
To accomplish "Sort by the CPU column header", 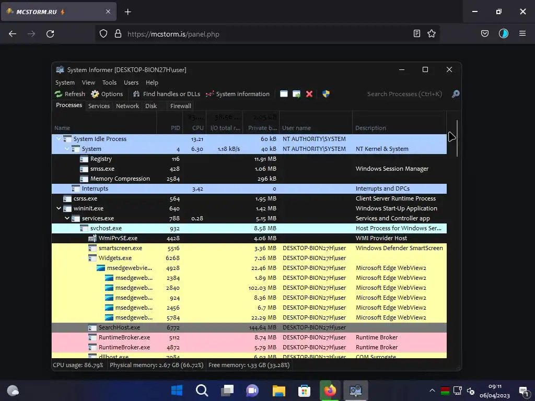I will pos(194,128).
